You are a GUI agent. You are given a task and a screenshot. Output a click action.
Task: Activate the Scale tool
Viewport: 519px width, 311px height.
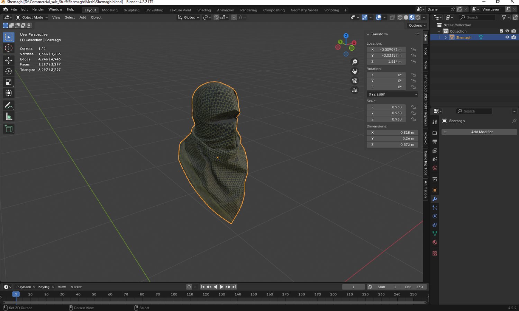tap(9, 82)
